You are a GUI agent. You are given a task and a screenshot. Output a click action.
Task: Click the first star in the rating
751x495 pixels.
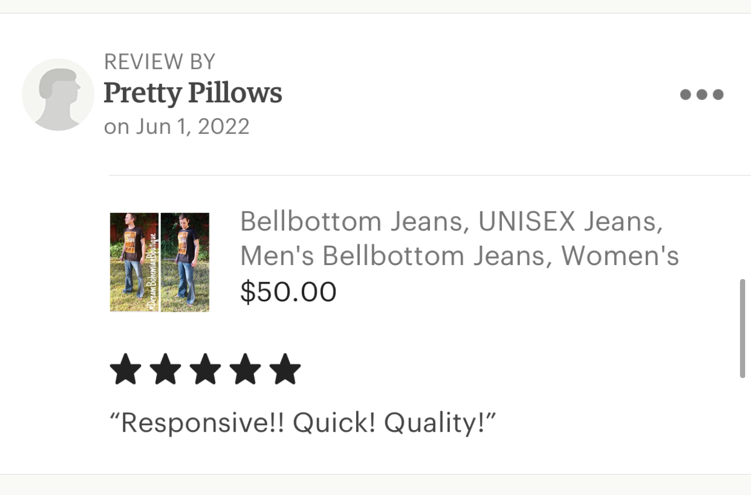coord(126,369)
